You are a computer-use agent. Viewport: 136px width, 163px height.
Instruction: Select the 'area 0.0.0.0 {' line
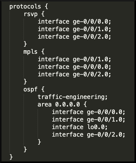pos(62,104)
